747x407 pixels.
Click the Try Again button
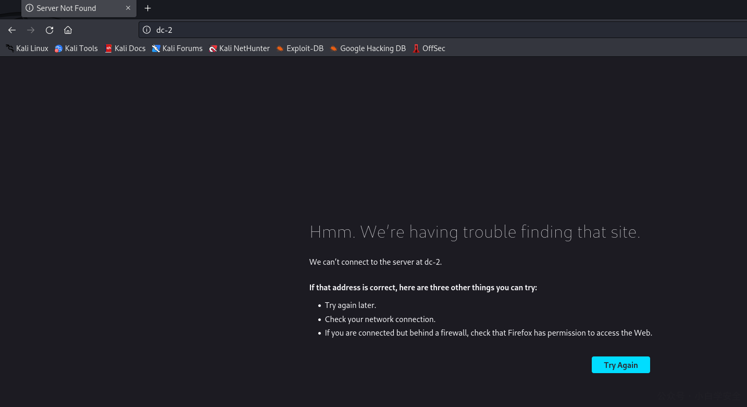point(620,365)
